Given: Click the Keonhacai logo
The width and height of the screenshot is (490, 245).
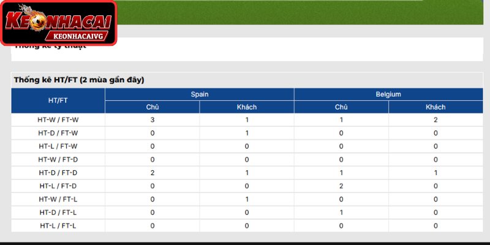Looking at the screenshot, I should 58,23.
